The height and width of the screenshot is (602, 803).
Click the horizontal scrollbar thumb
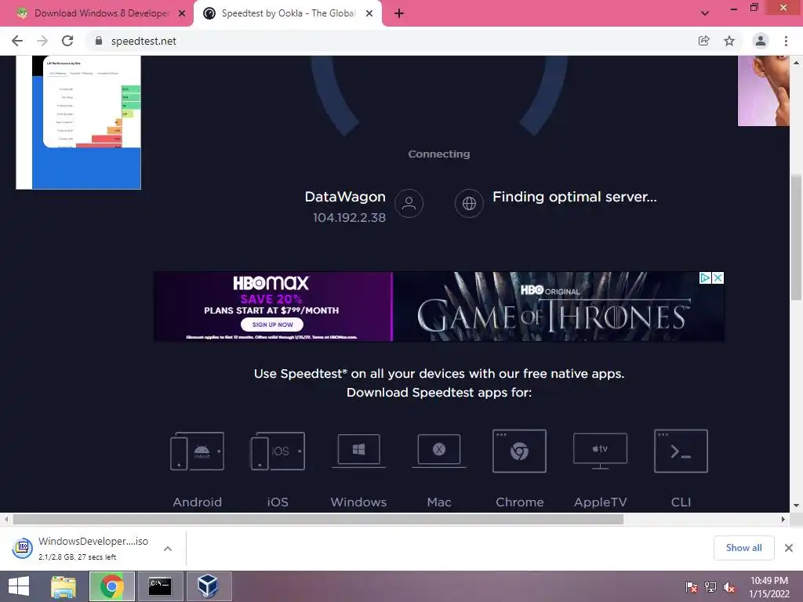[318, 519]
